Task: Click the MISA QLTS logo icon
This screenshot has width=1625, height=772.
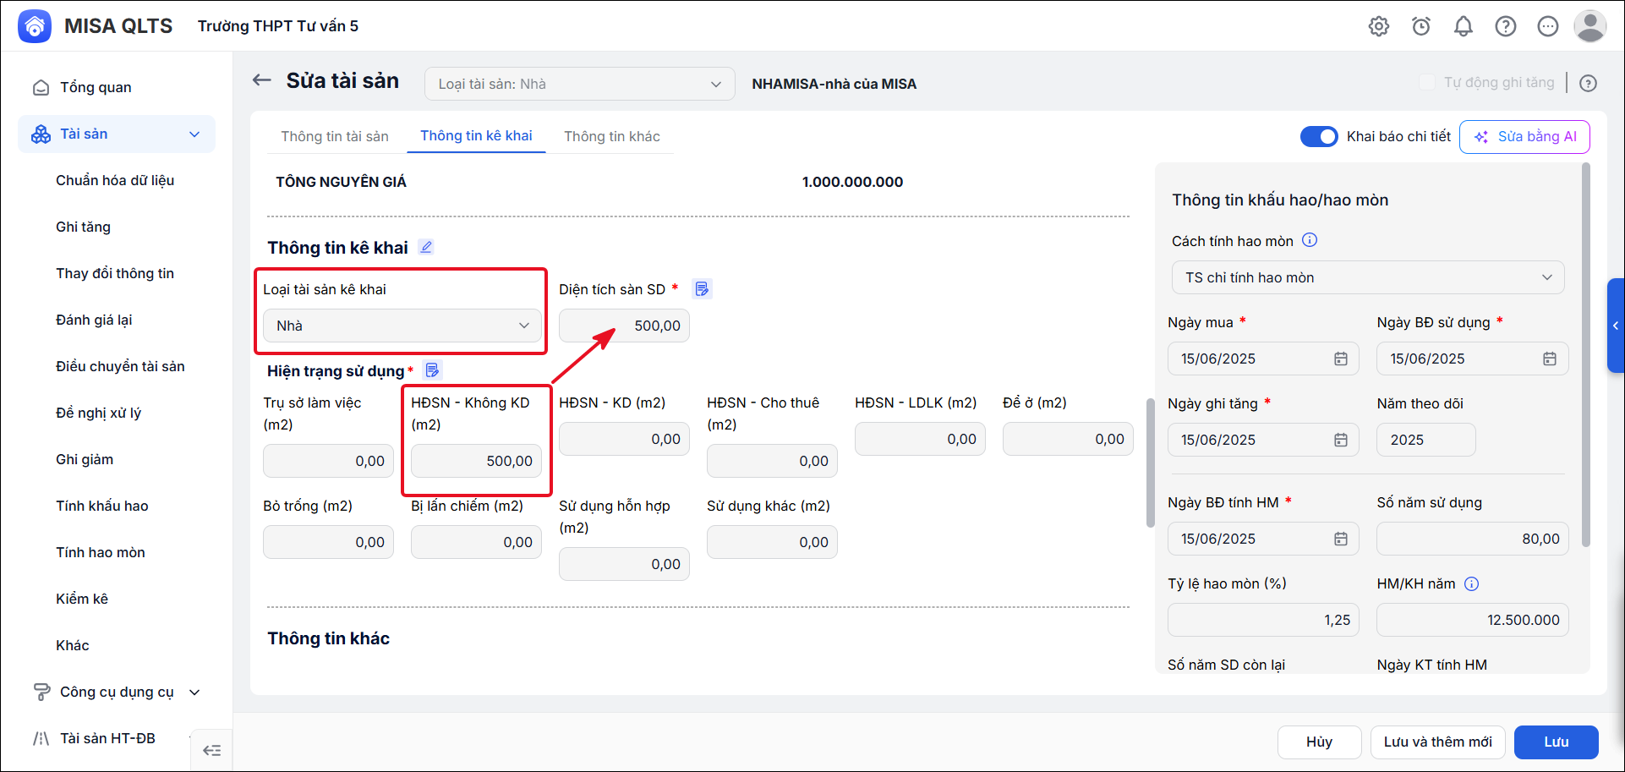Action: pos(35,26)
